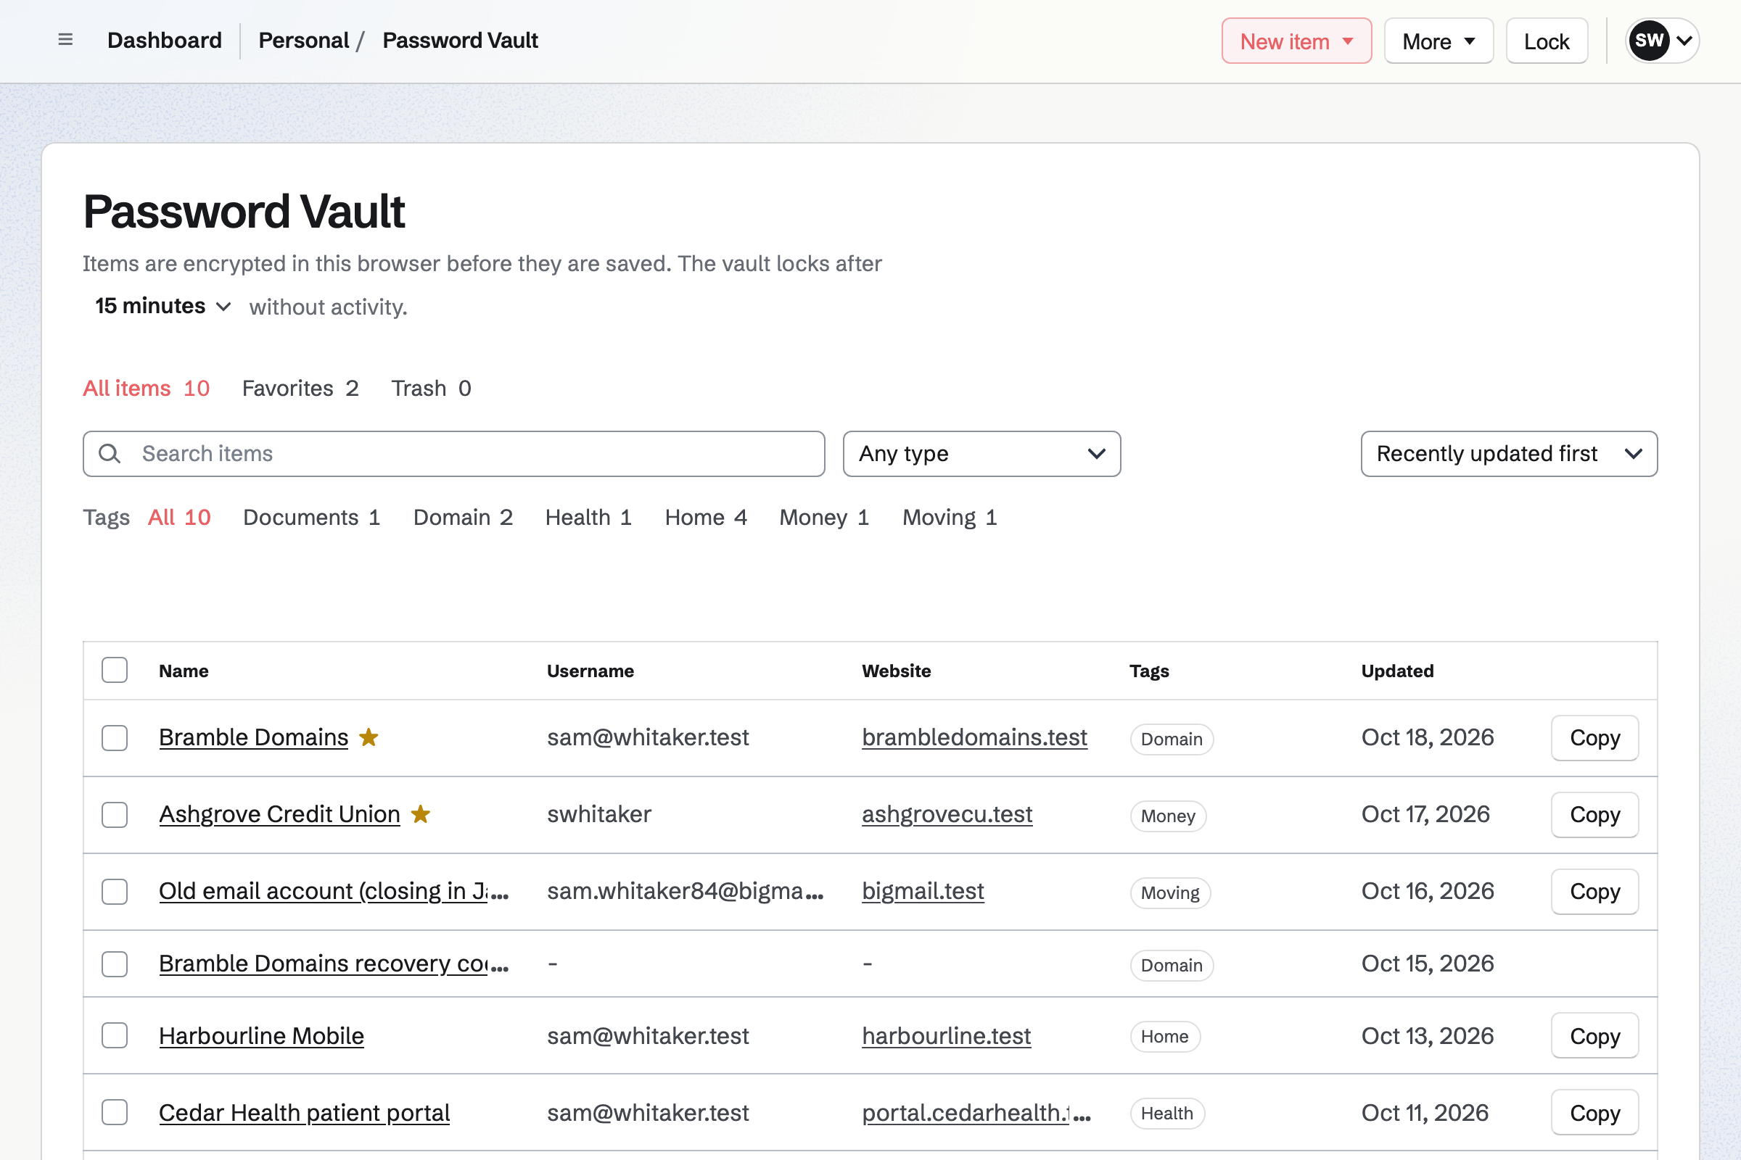The width and height of the screenshot is (1741, 1160).
Task: Filter by the Domain tag
Action: 464,518
